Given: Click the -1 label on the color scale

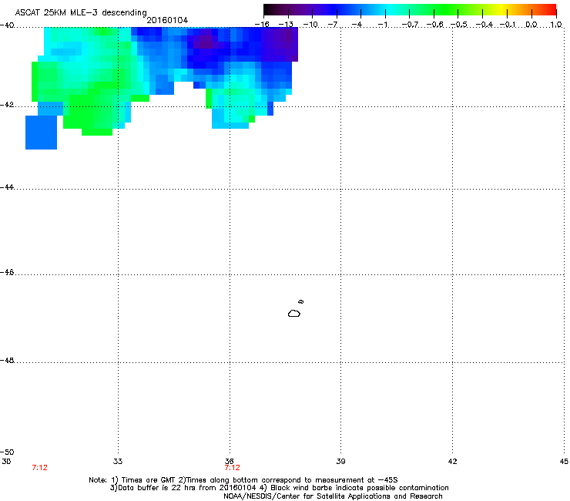Looking at the screenshot, I should 382,25.
